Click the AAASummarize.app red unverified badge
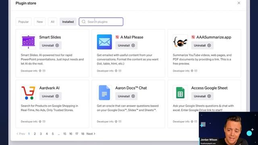Screen dimensions: 258x145 pyautogui.click(x=193, y=37)
